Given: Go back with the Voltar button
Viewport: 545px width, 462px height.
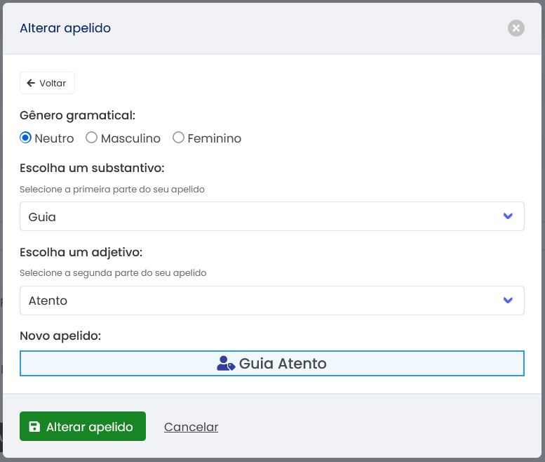Looking at the screenshot, I should pos(47,83).
